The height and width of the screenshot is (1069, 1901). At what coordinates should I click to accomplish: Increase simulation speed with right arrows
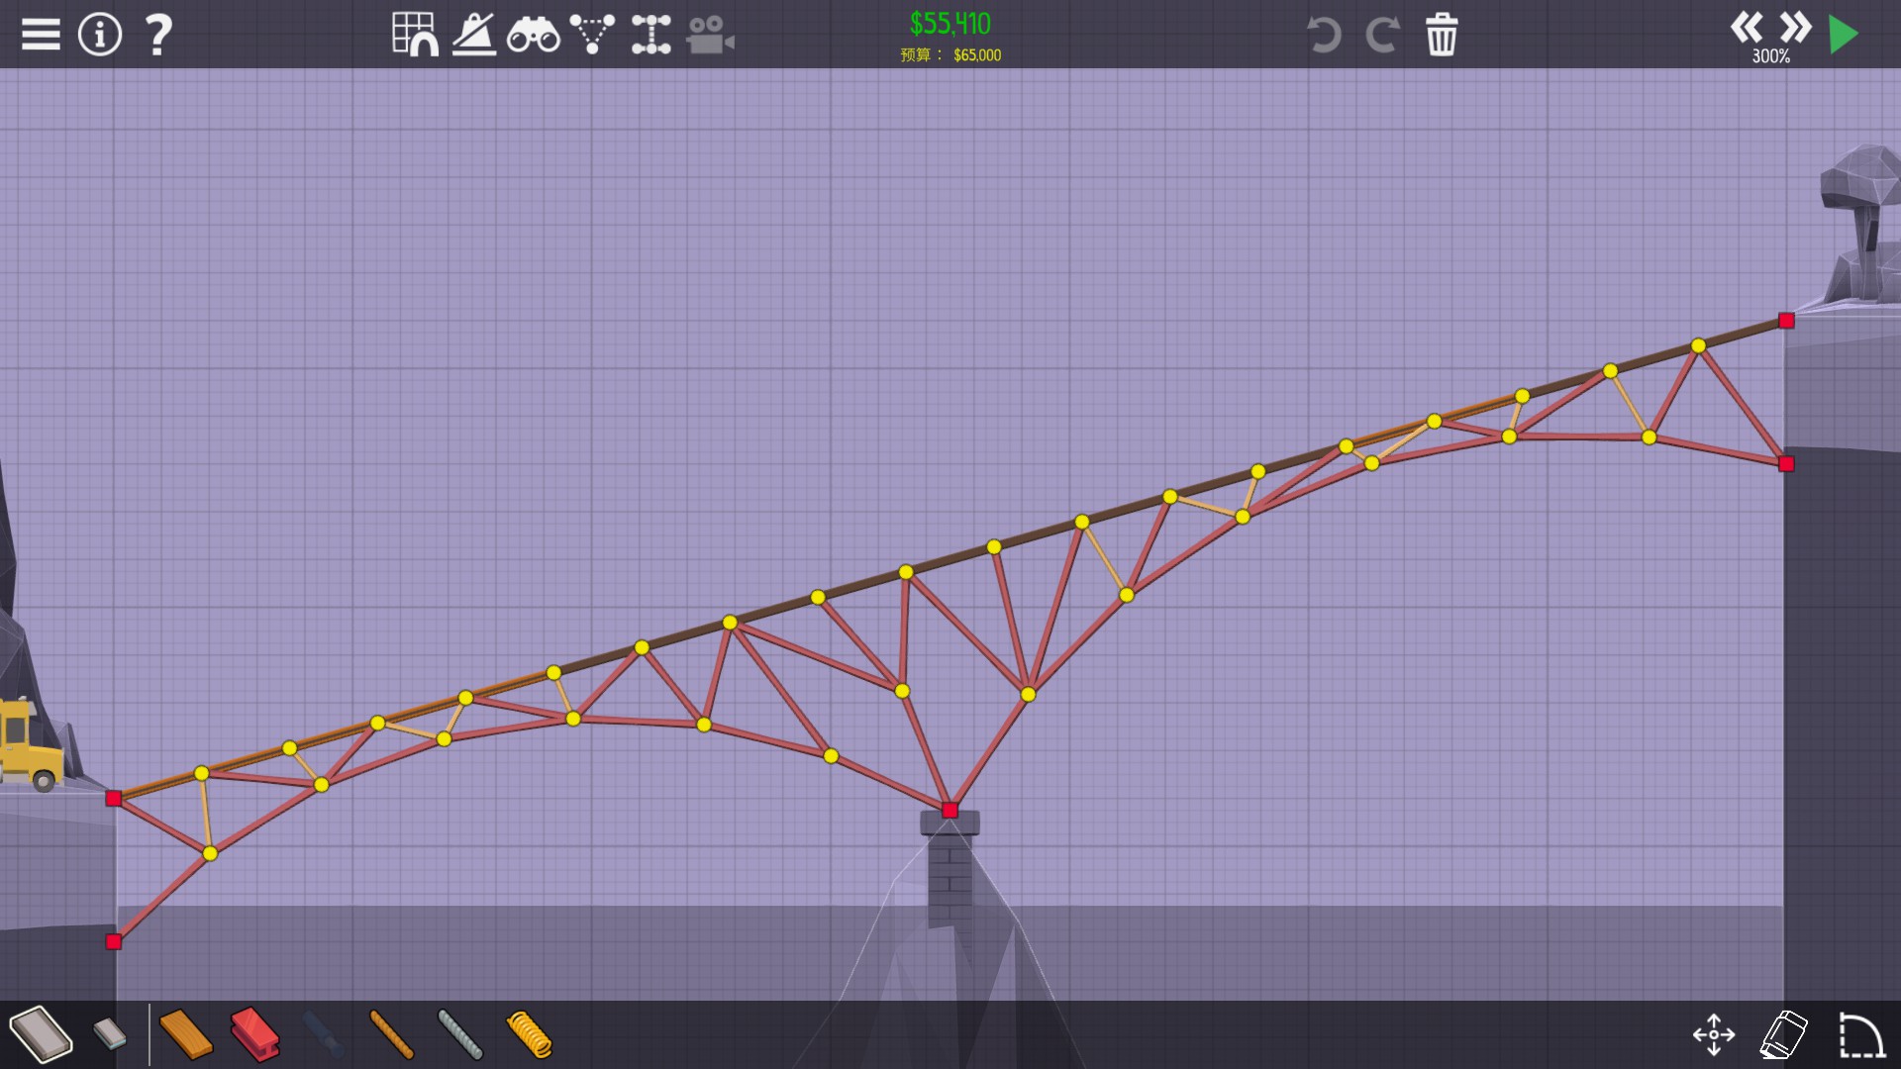pyautogui.click(x=1795, y=27)
